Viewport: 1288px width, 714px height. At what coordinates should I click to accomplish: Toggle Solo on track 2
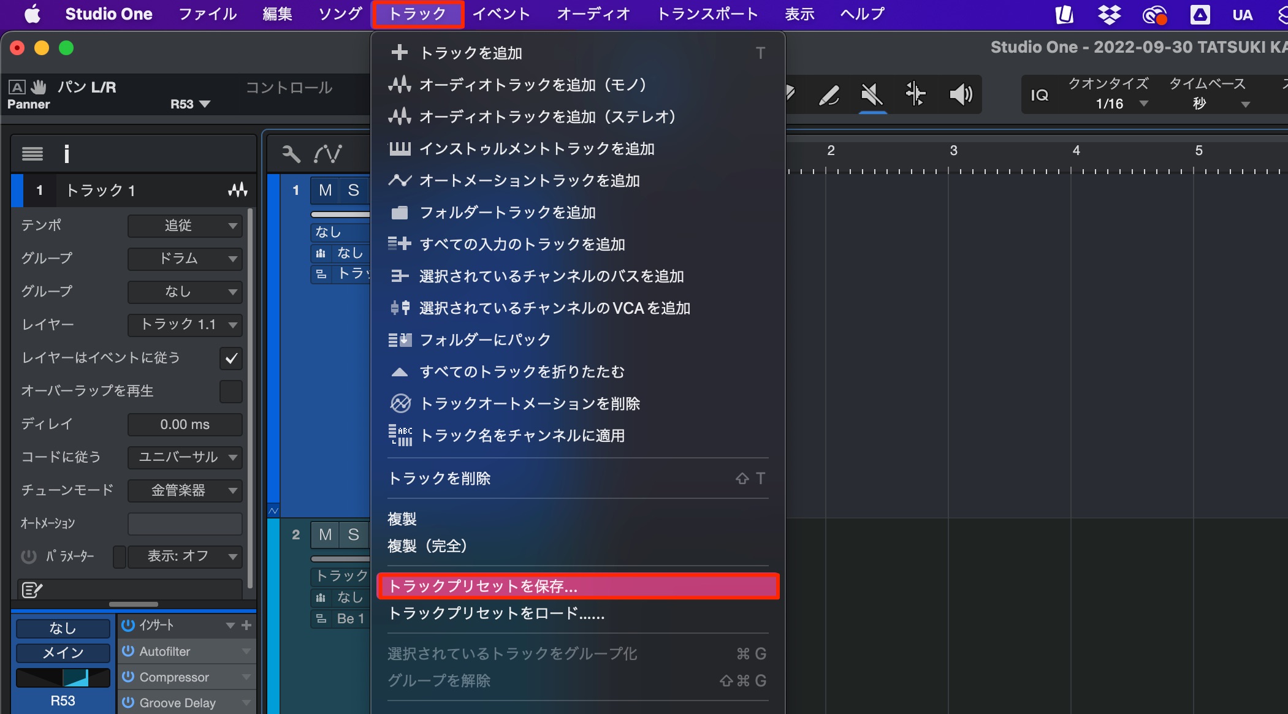354,534
